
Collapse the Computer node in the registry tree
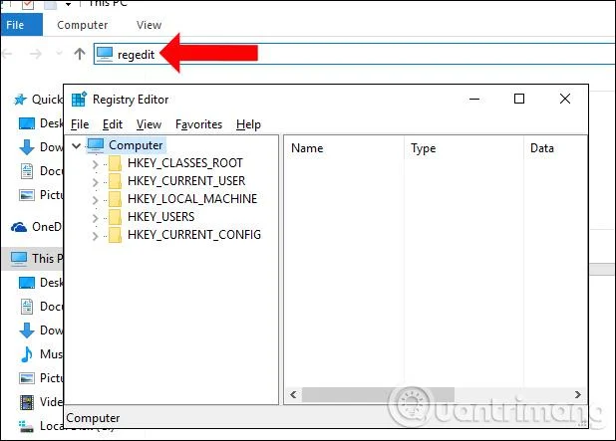click(x=77, y=146)
